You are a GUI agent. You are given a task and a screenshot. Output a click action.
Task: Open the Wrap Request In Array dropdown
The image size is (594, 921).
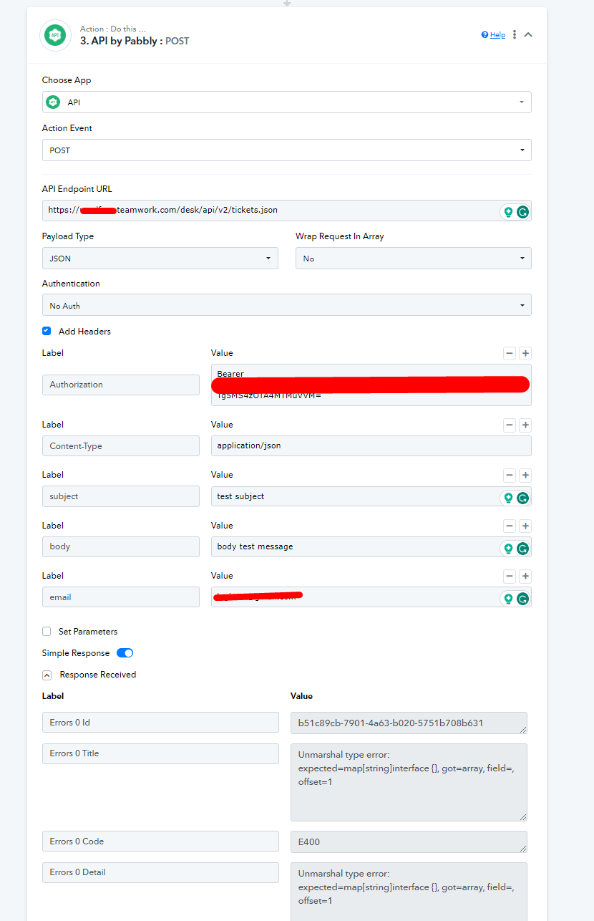point(413,259)
